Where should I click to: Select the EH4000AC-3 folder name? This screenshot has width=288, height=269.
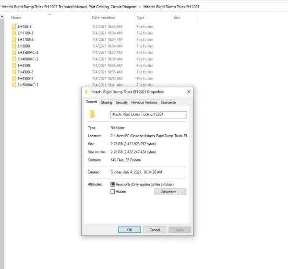(28, 59)
